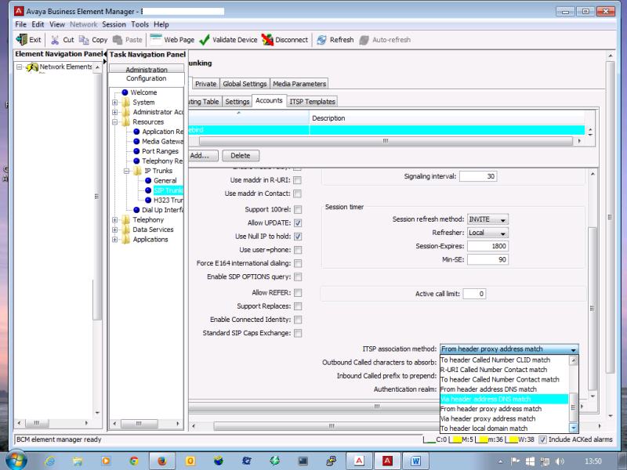This screenshot has width=627, height=470.
Task: Open Firefox from the taskbar
Action: pos(162,461)
